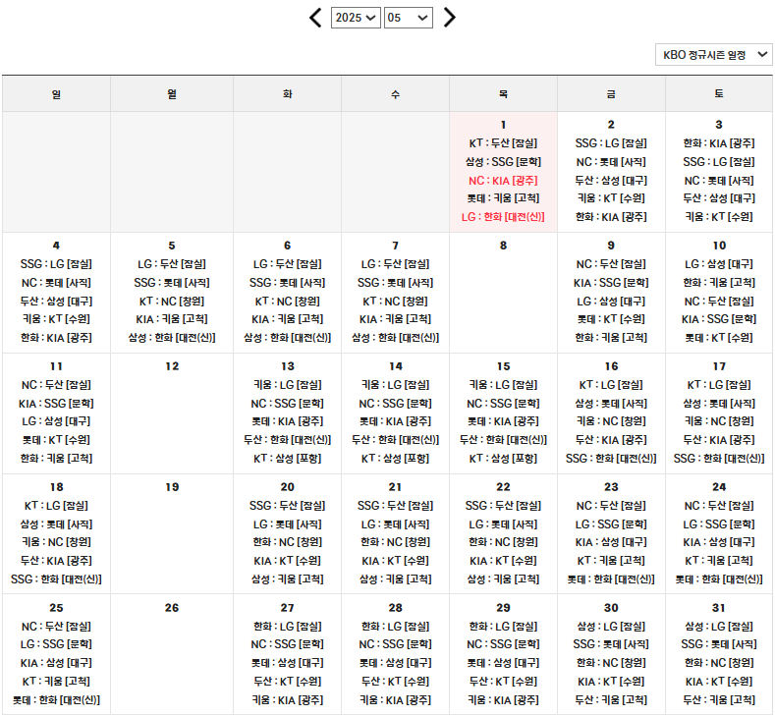
Task: Select NC : 두산 [잠실] on May 9
Action: 611,264
